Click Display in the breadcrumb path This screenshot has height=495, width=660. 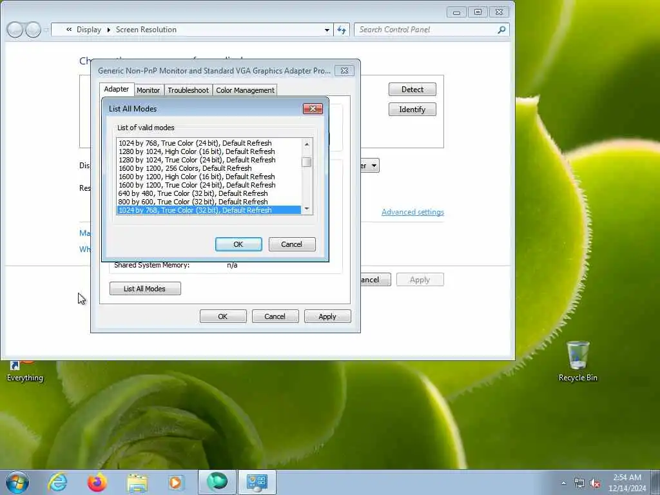tap(89, 30)
